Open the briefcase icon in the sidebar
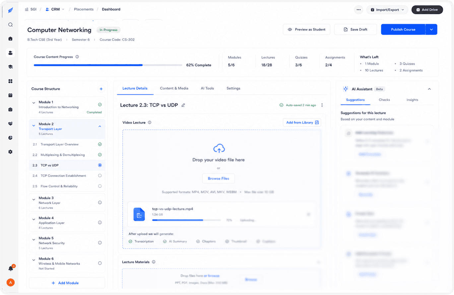Screen dimensions: 454x295 (x=10, y=109)
